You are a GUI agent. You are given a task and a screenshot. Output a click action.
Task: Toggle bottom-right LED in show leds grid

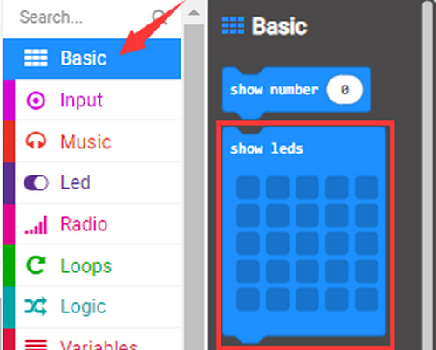[366, 299]
